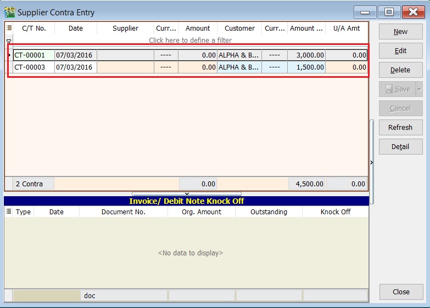The height and width of the screenshot is (308, 430).
Task: Open the Detail view button
Action: [x=400, y=147]
